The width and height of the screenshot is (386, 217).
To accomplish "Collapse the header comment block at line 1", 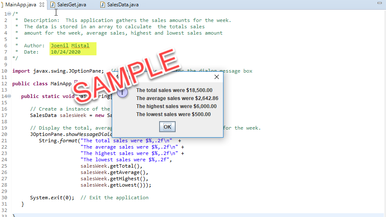I will pyautogui.click(x=9, y=14).
